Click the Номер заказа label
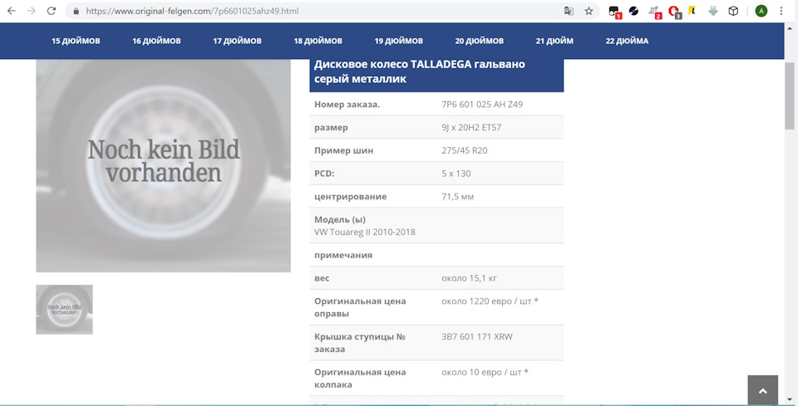 point(347,105)
